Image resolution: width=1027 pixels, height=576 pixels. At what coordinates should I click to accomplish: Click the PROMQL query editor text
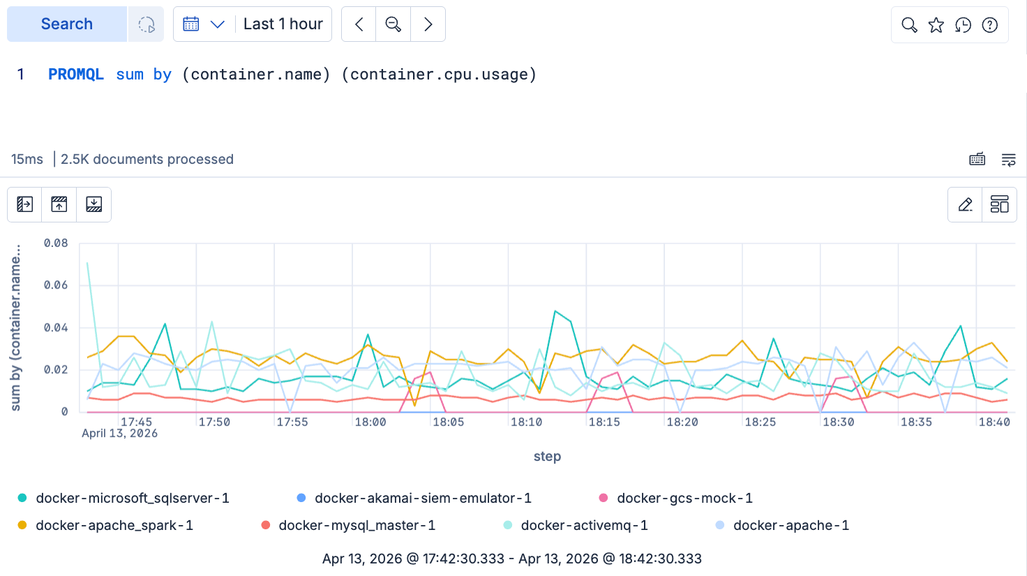[x=292, y=74]
